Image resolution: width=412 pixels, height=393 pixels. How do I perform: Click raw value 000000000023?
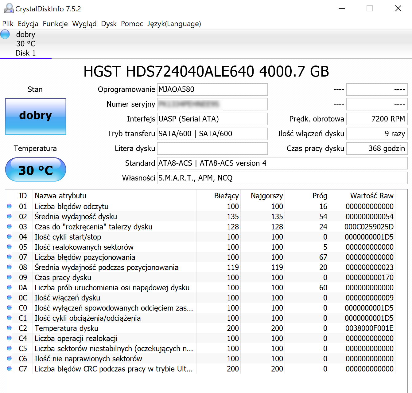point(370,268)
